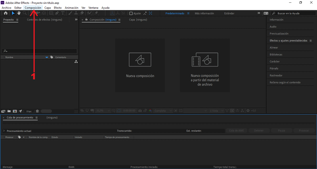Toggle view axis mode
Screen dimensions: 317x169
click(123, 13)
